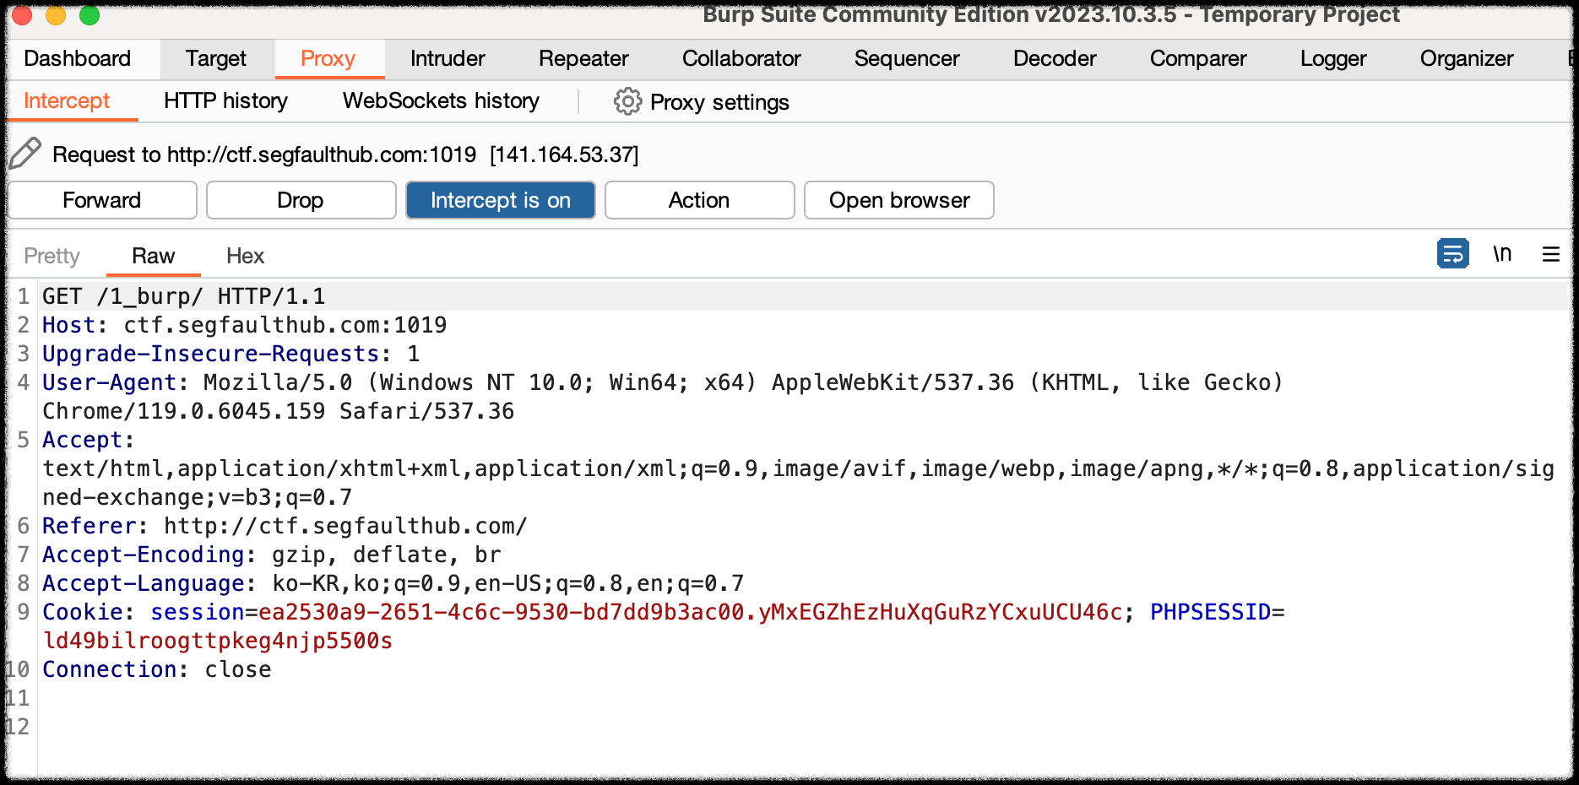This screenshot has height=785, width=1579.
Task: Open Proxy settings gear icon
Action: pyautogui.click(x=627, y=101)
